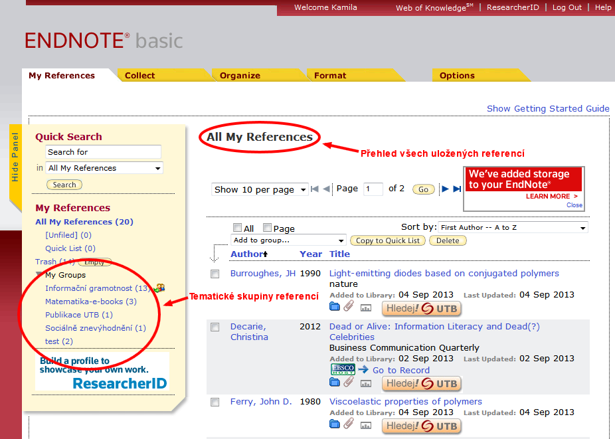Open the Options tab
Screen dimensions: 615x439
point(457,75)
